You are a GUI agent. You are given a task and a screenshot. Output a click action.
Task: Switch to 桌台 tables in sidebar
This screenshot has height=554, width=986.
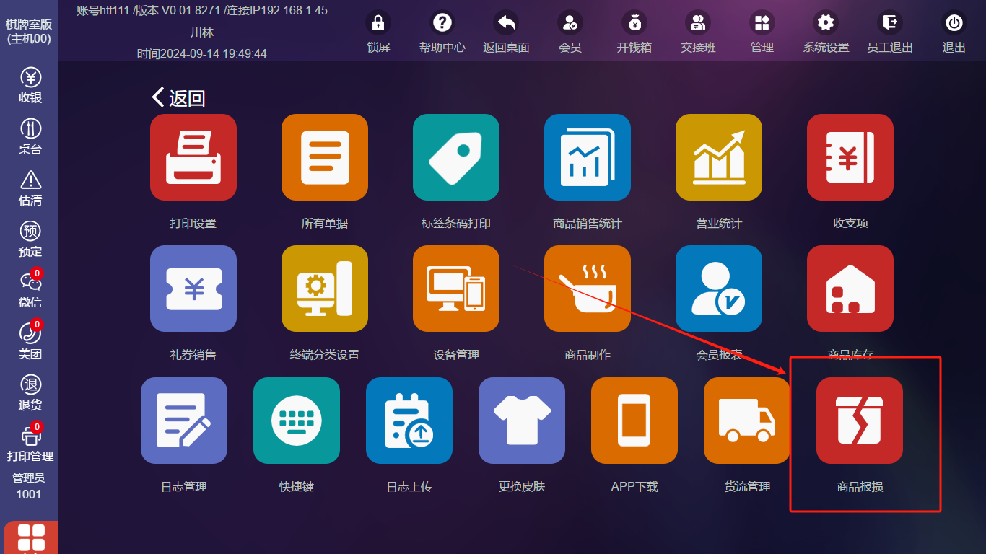coord(30,137)
